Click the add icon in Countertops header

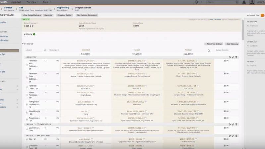pyautogui.click(x=229, y=124)
